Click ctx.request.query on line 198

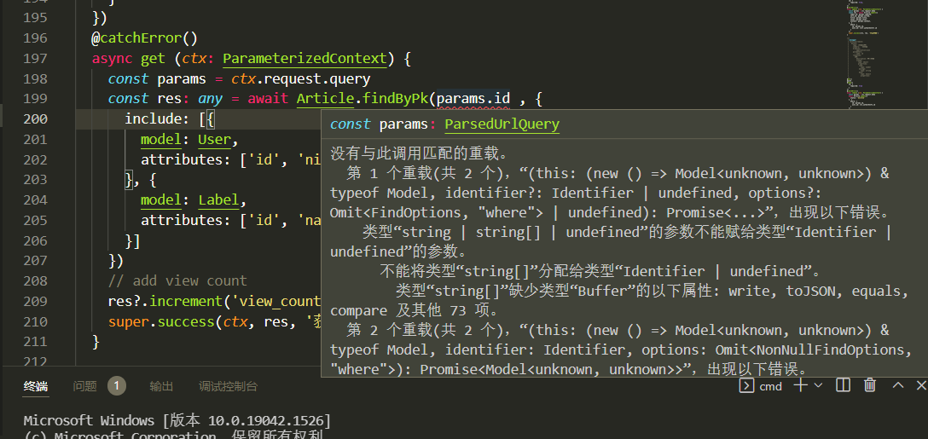pyautogui.click(x=300, y=78)
